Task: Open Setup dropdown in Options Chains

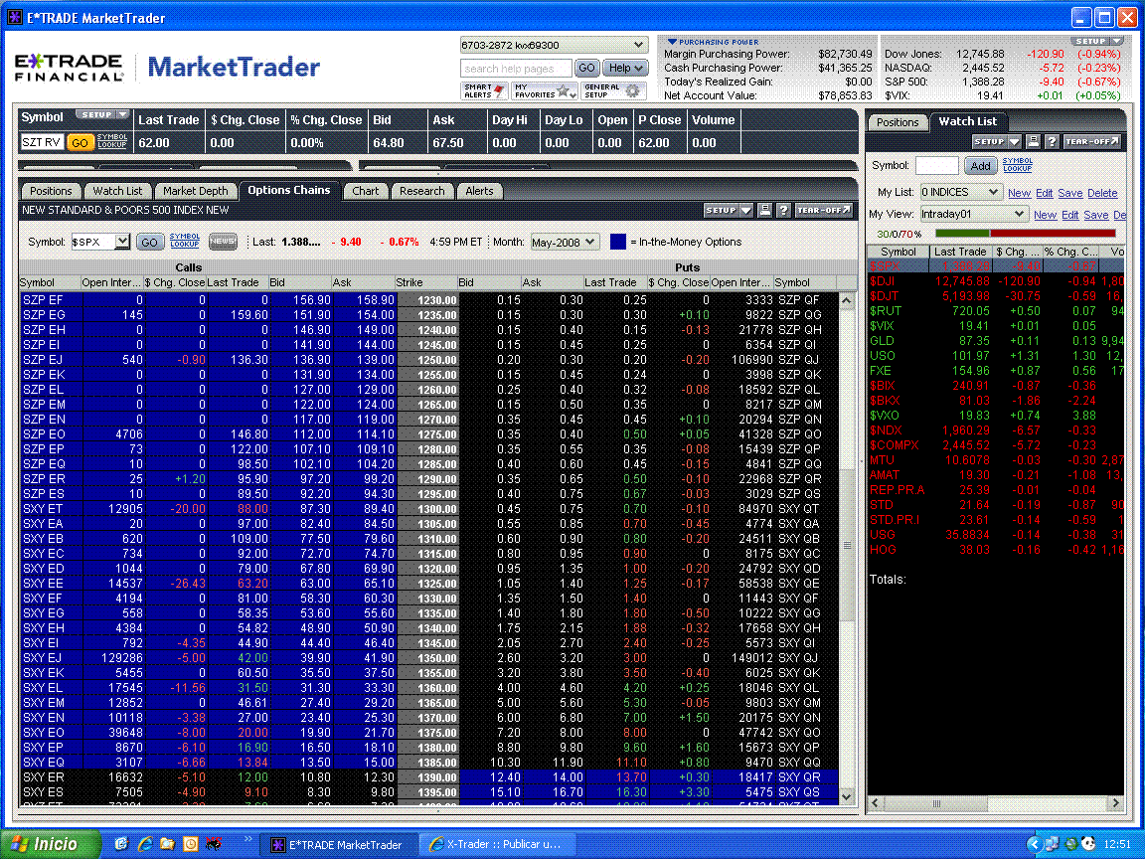Action: point(728,211)
